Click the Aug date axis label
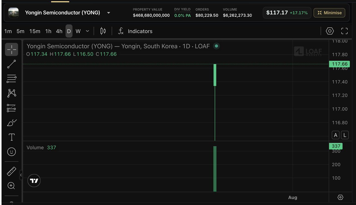The image size is (356, 205). tap(293, 198)
